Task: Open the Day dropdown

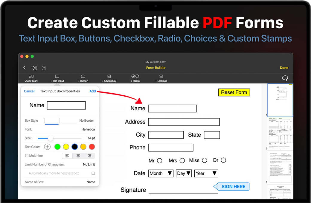Action: point(184,173)
